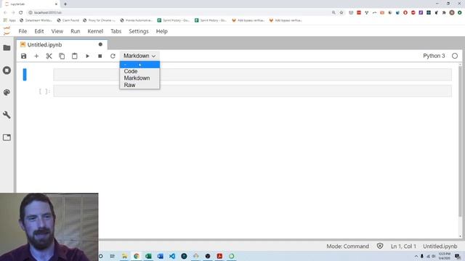
Task: Insert a cell below with plus icon
Action: [36, 56]
